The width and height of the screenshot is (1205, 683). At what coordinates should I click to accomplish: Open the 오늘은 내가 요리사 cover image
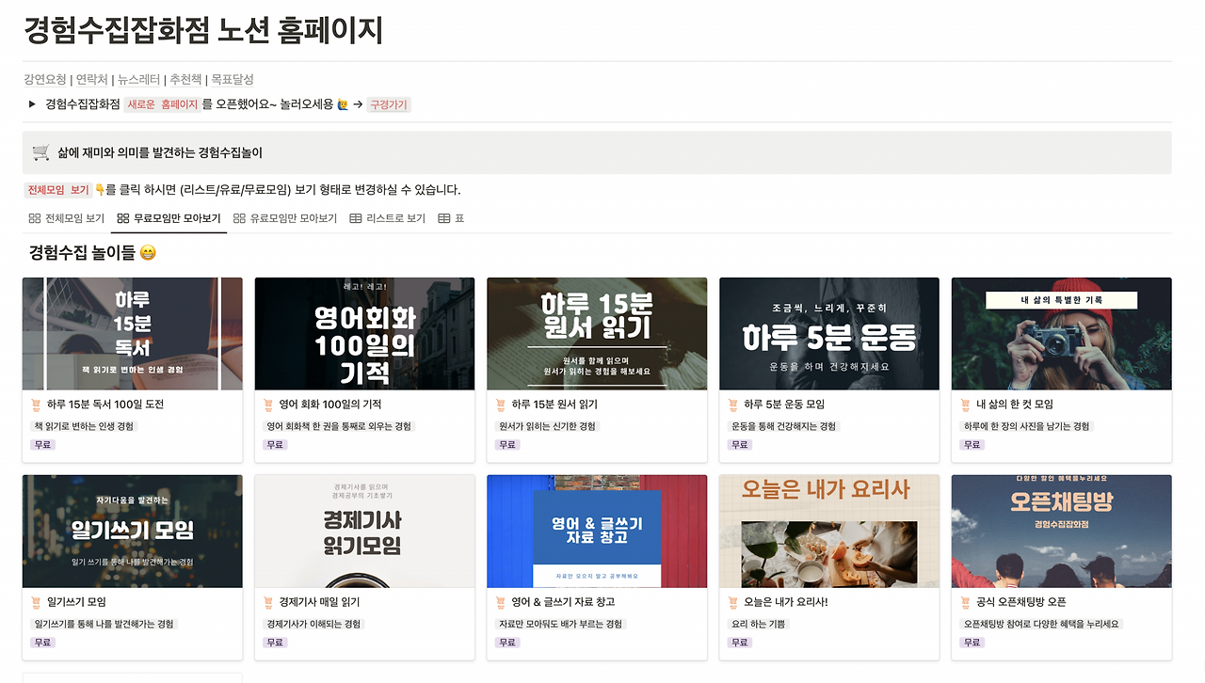click(x=829, y=532)
